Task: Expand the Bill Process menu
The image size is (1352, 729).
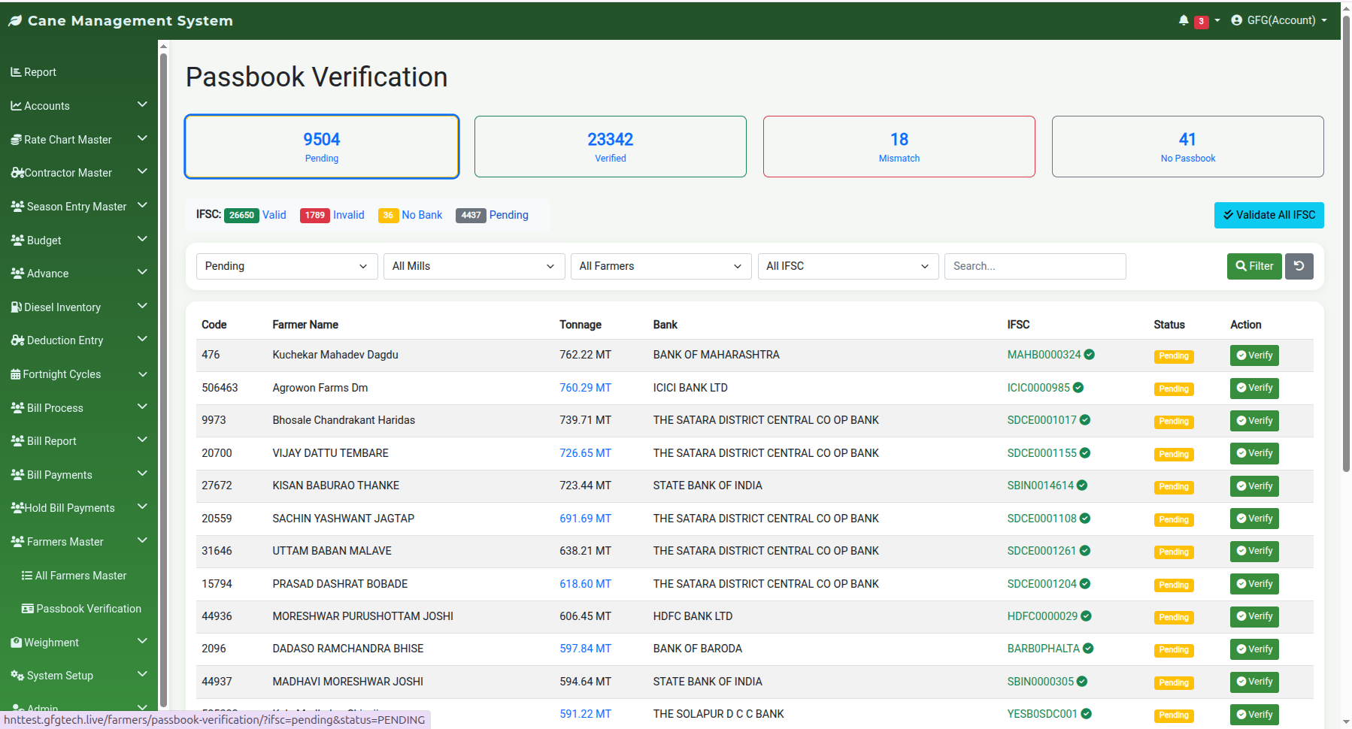Action: (x=79, y=408)
